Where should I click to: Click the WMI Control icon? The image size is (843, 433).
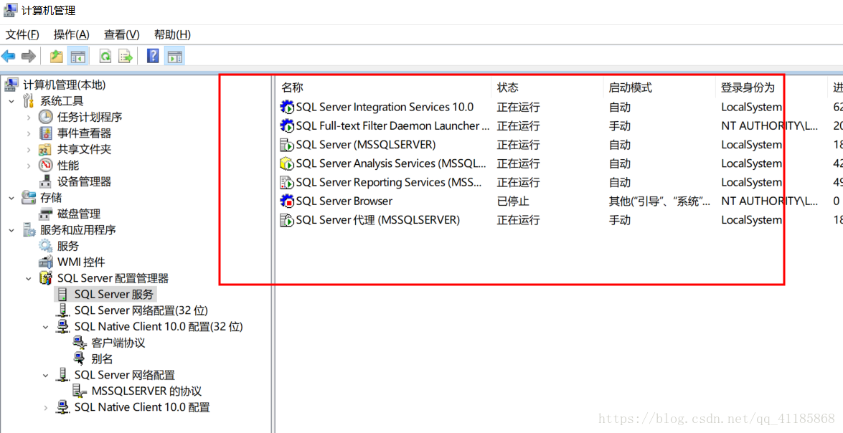46,262
